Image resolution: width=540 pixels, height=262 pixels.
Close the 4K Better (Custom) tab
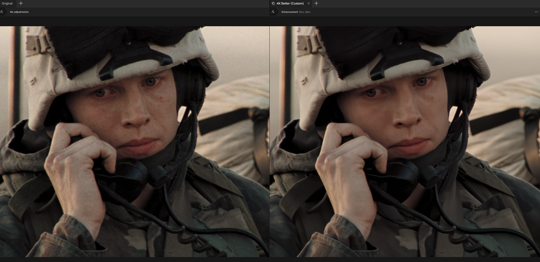308,3
